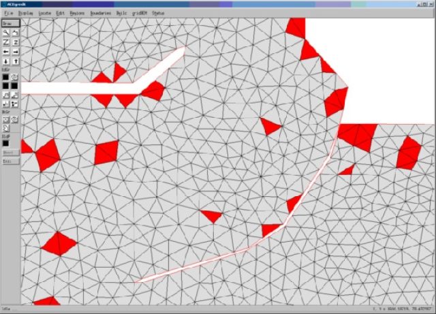
Task: Pan the view left with the left arrow
Action: point(6,51)
